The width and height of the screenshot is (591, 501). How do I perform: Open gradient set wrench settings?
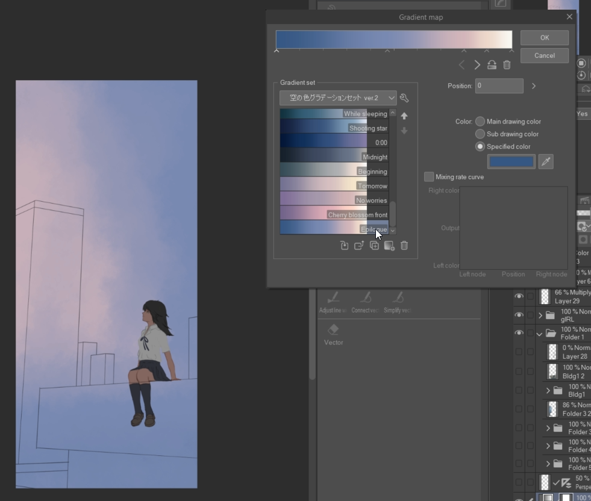pyautogui.click(x=405, y=98)
